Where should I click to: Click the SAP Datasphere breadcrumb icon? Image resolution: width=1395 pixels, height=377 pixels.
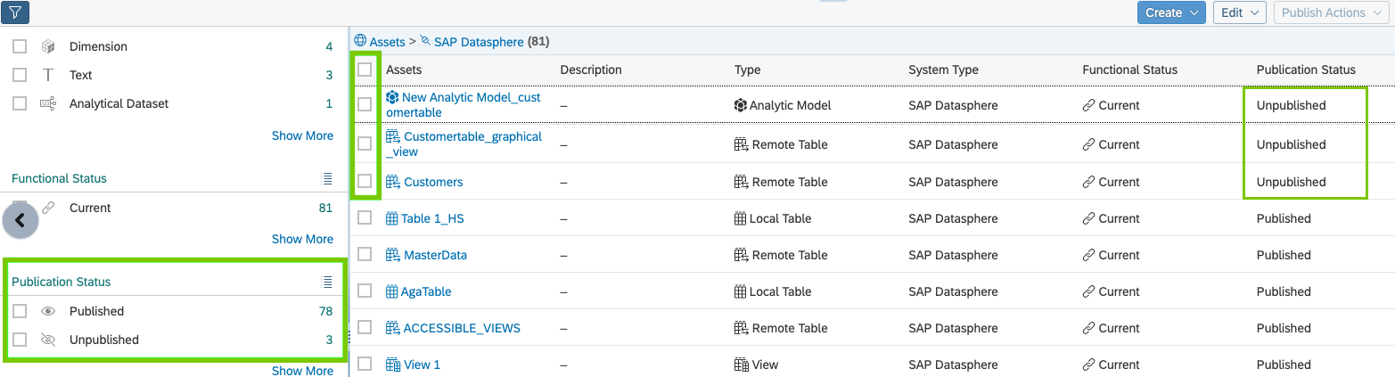[425, 41]
